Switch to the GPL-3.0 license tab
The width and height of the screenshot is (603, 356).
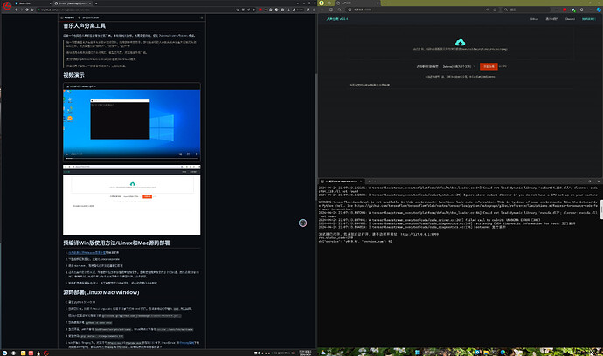click(x=91, y=17)
